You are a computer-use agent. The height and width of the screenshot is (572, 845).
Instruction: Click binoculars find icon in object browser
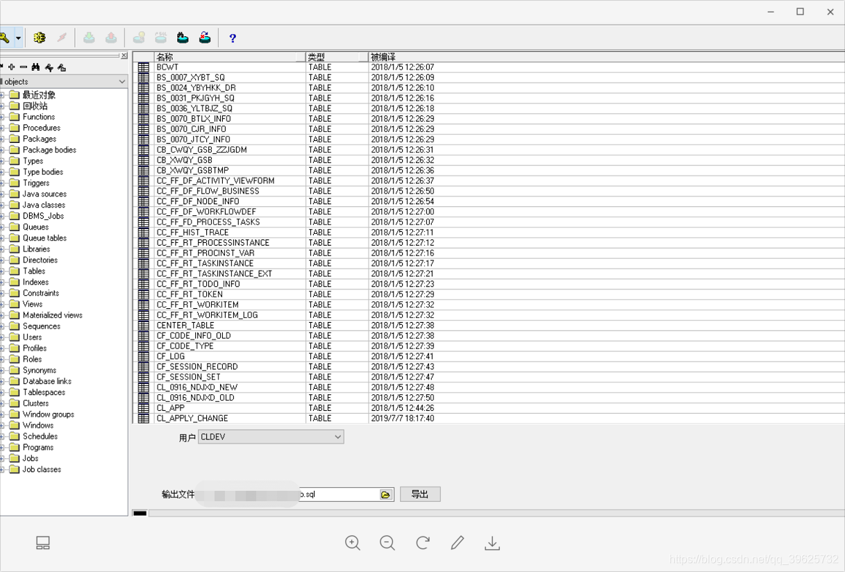coord(35,67)
